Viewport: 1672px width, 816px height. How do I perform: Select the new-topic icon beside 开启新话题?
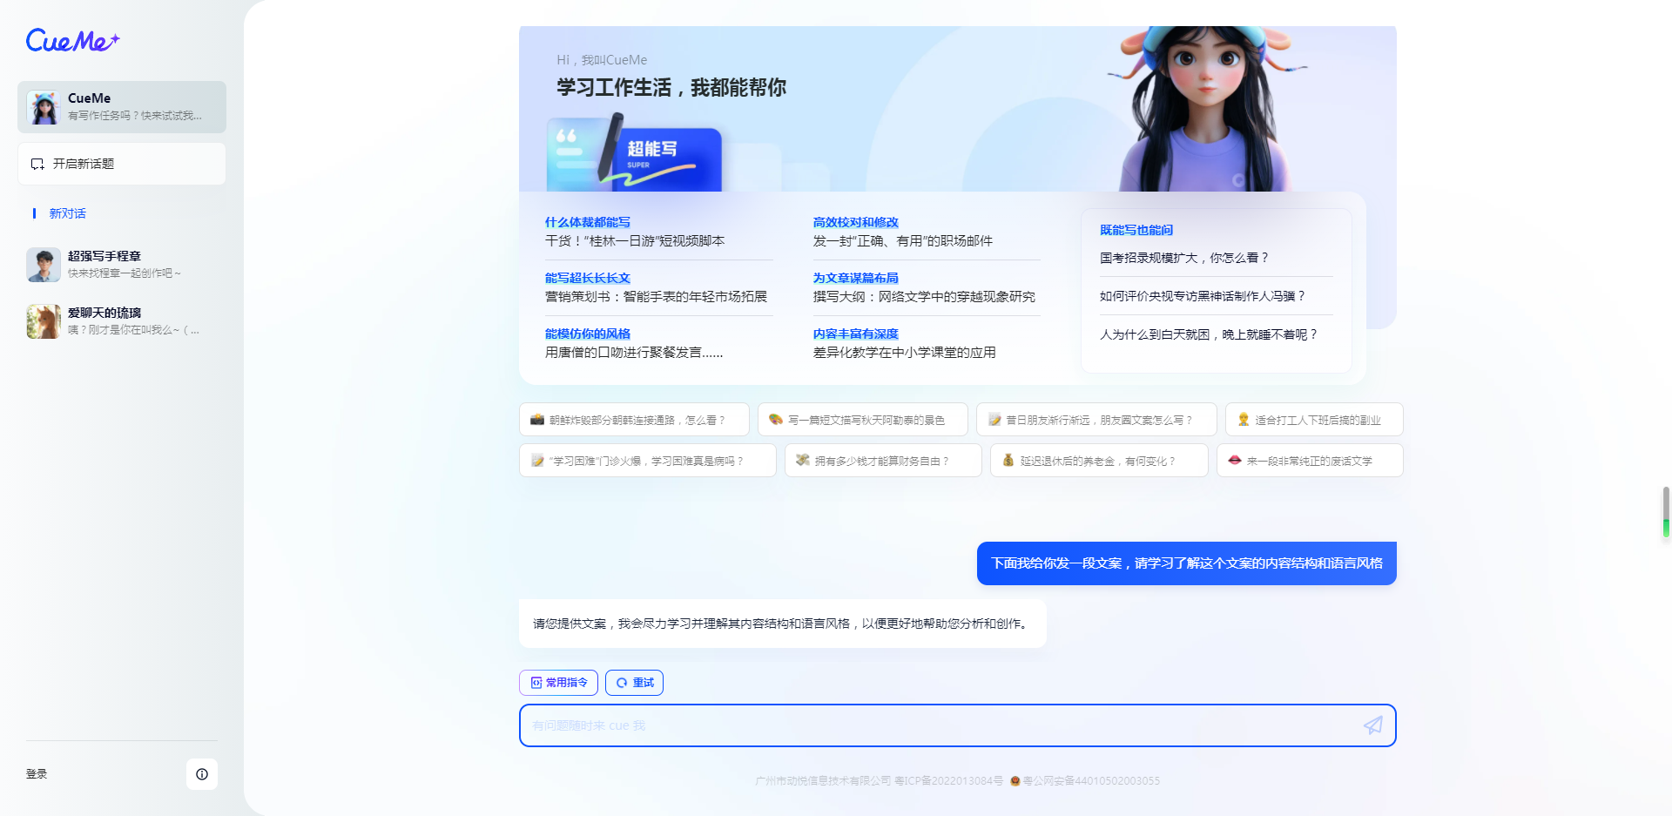coord(37,164)
